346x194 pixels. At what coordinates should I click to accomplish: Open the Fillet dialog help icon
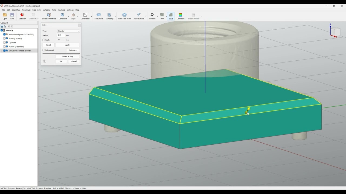(x=45, y=61)
